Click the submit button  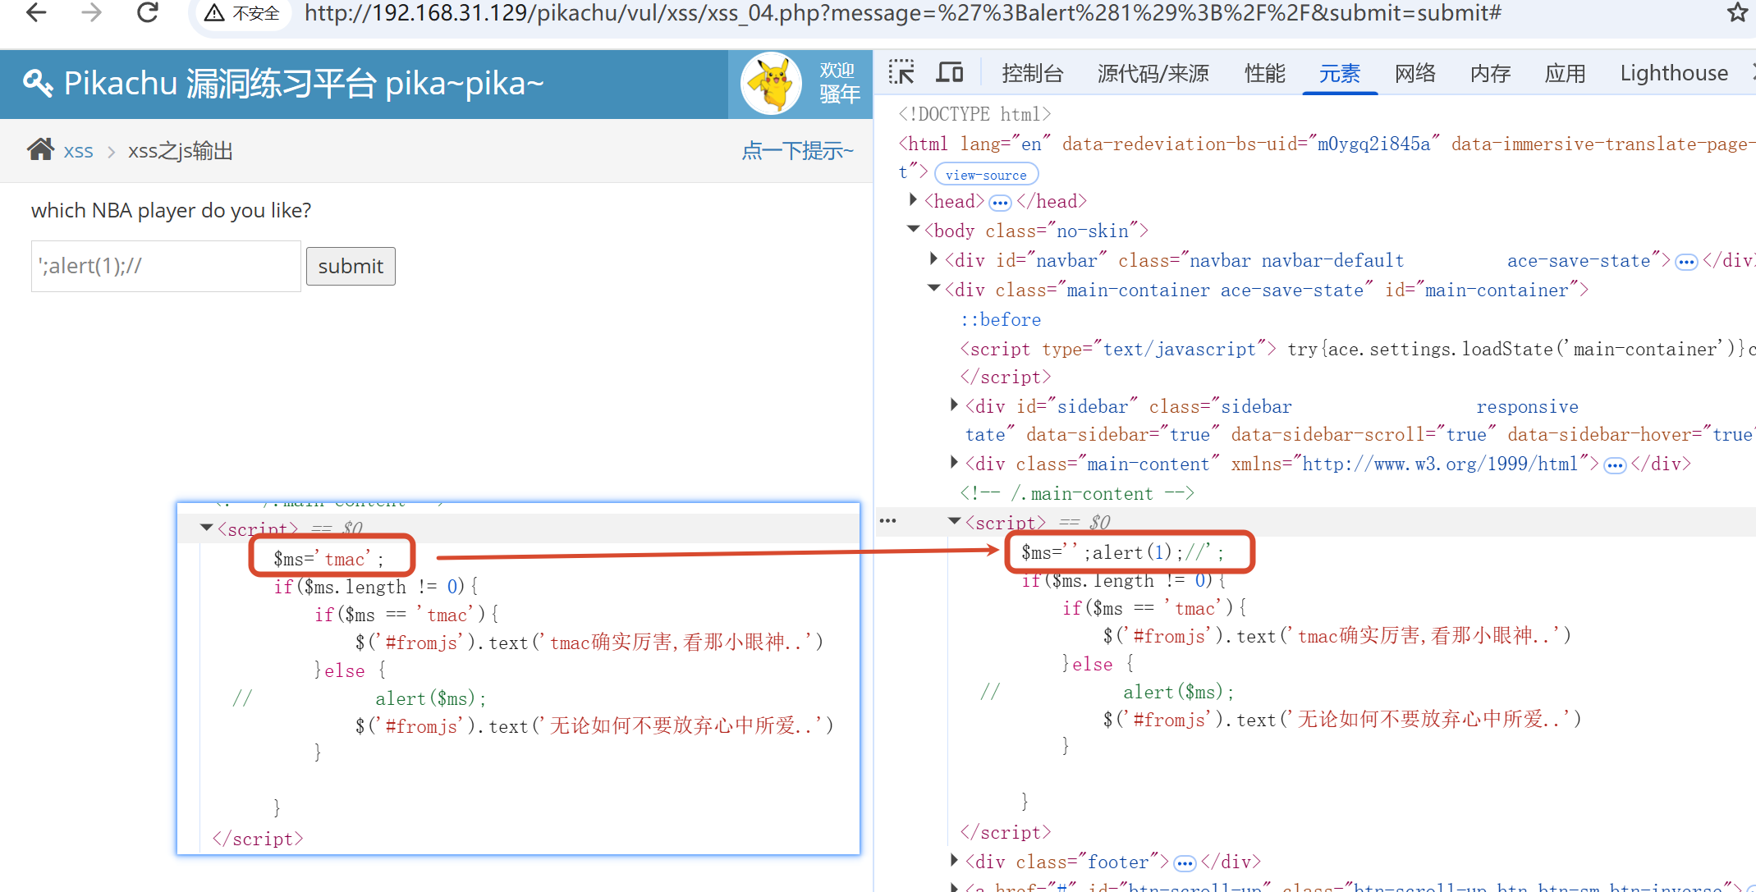(x=351, y=267)
